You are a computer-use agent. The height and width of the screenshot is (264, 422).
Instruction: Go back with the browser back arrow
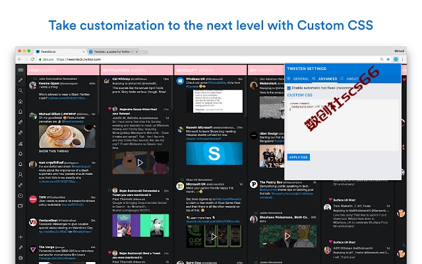click(19, 59)
